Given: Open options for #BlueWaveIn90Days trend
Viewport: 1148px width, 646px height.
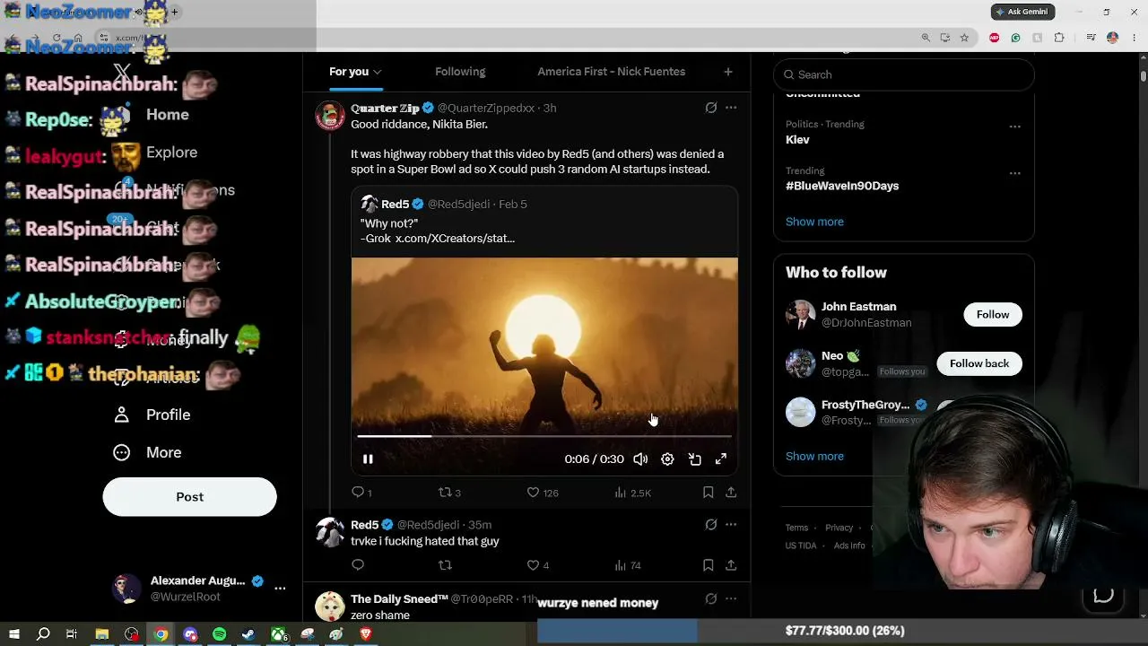Looking at the screenshot, I should tap(1015, 173).
